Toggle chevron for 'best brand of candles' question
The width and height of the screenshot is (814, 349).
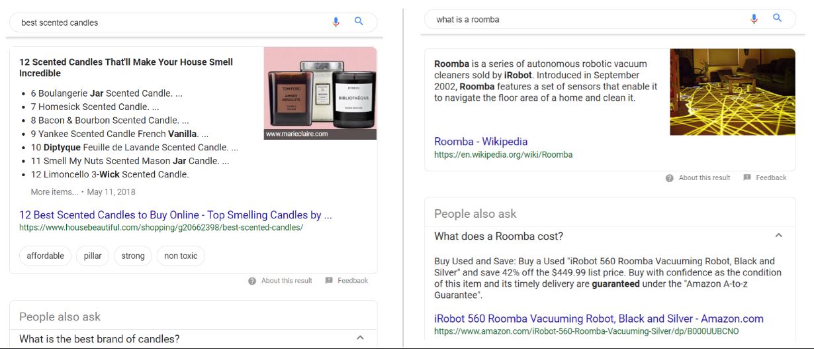(360, 338)
